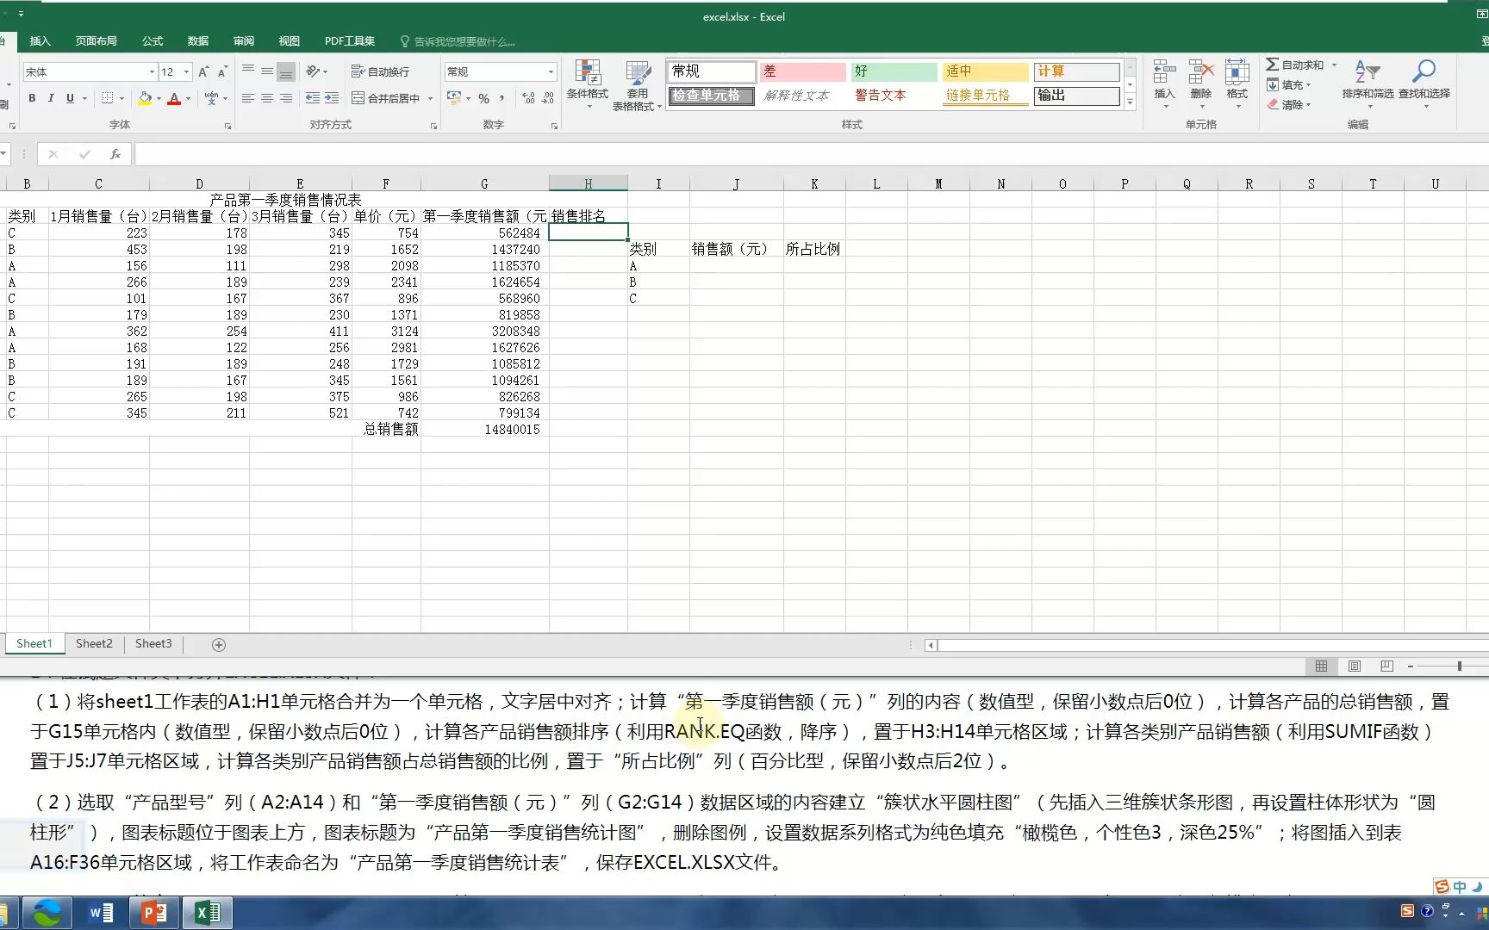Click the formula bar input field
The image size is (1489, 930).
(810, 154)
